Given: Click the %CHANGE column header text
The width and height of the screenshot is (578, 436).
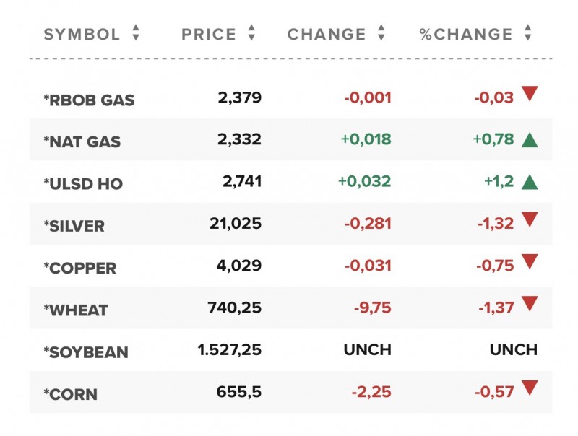Looking at the screenshot, I should click(466, 34).
